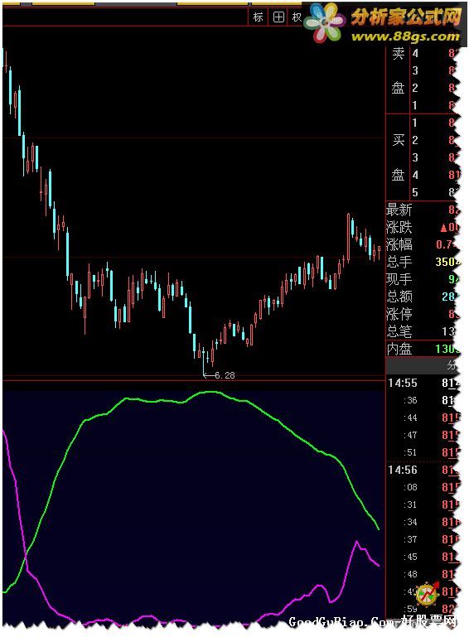Screen dimensions: 469x637
Task: Select the 14:55 trade tick entry
Action: point(423,383)
